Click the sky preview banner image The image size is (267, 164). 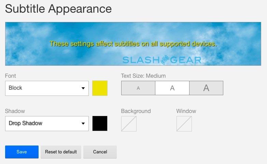[133, 44]
